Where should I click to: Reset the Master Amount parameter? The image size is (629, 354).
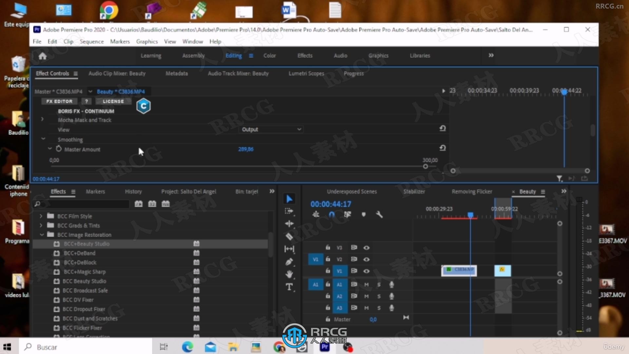(x=443, y=148)
